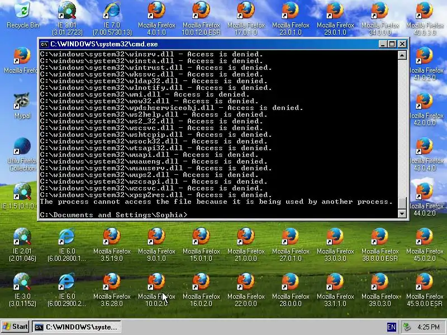Launch IE 6.0 (6.00.2900.2...) shortcut
447x335 pixels.
tap(67, 290)
